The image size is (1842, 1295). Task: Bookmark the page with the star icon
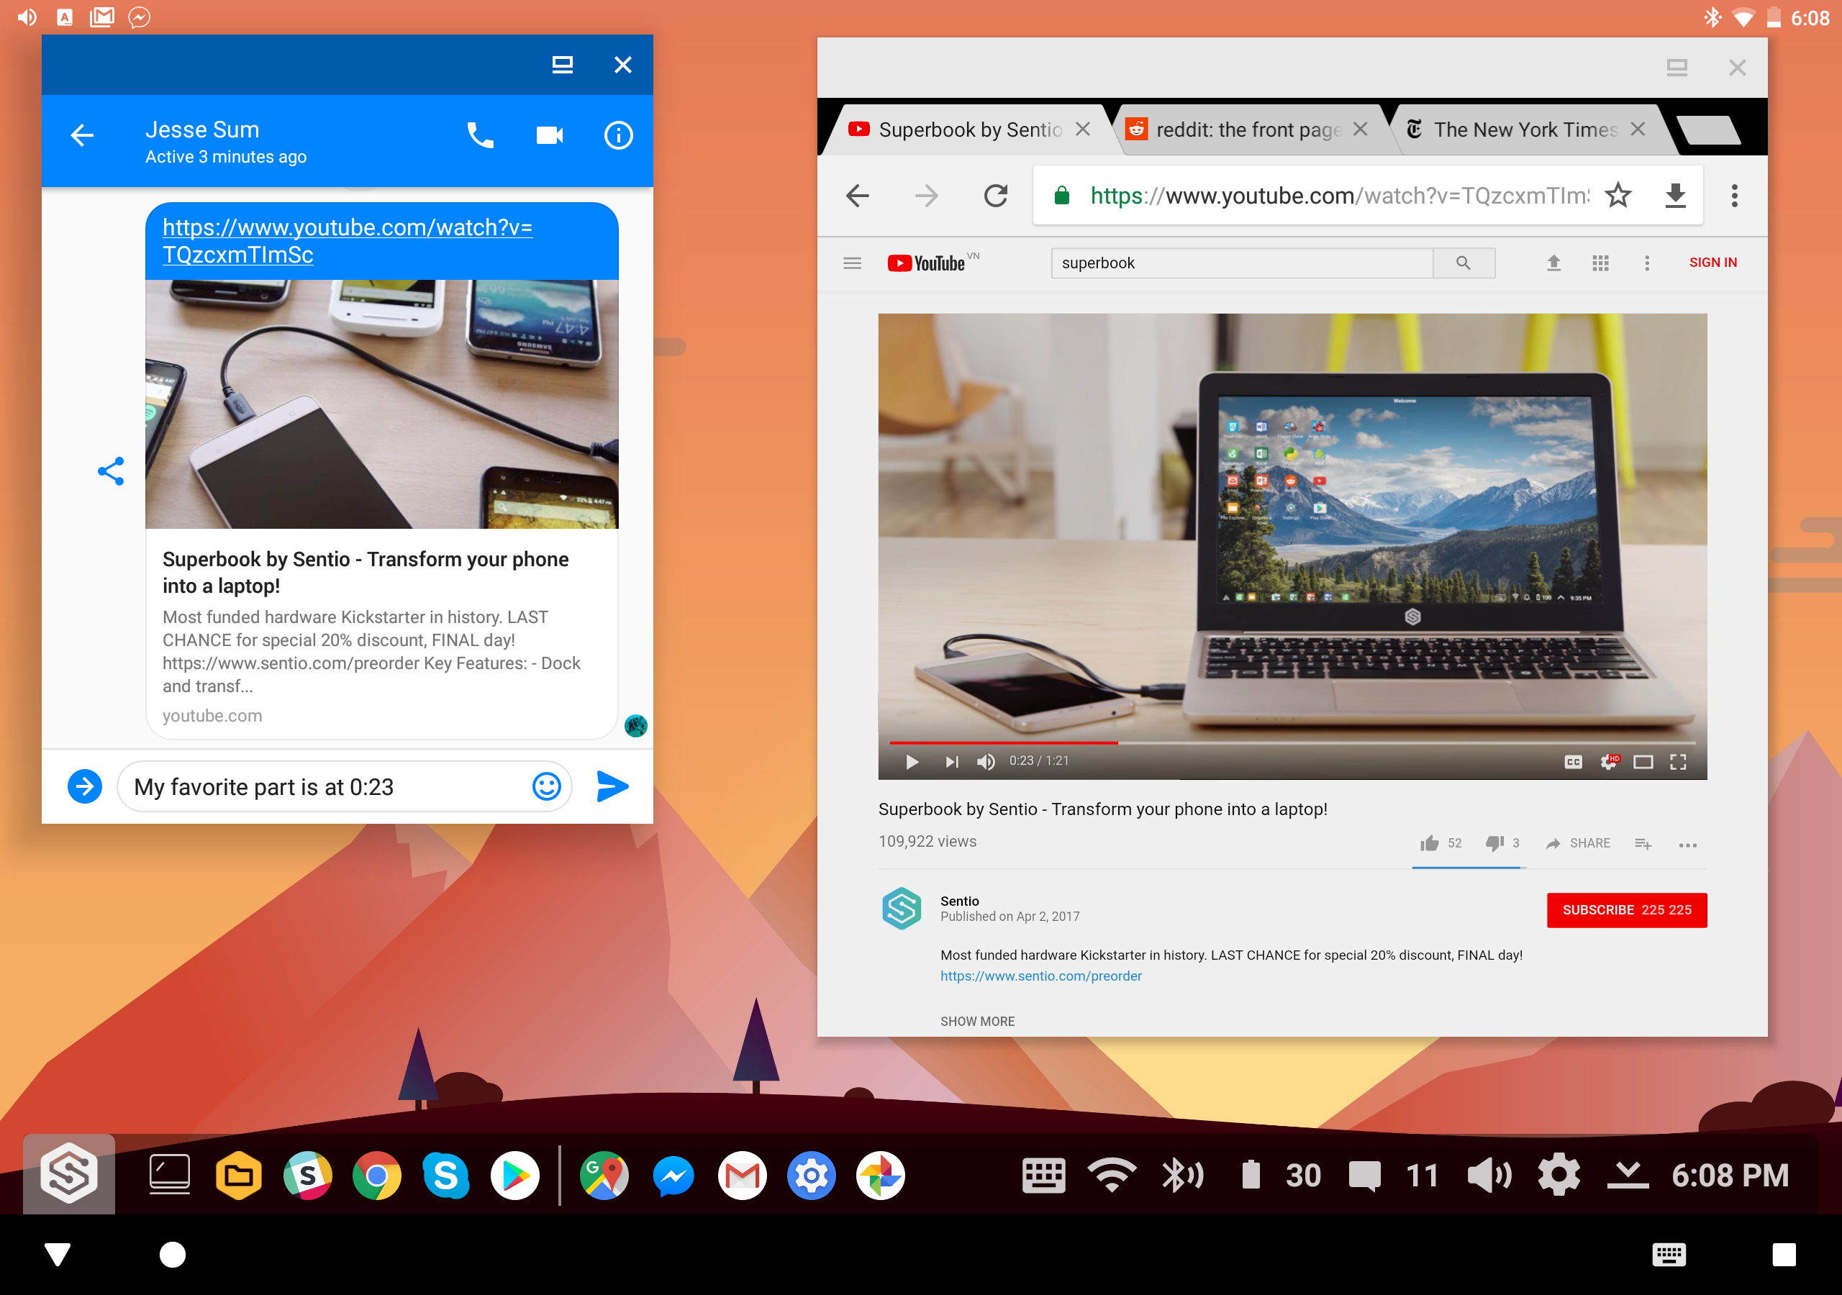click(1618, 195)
